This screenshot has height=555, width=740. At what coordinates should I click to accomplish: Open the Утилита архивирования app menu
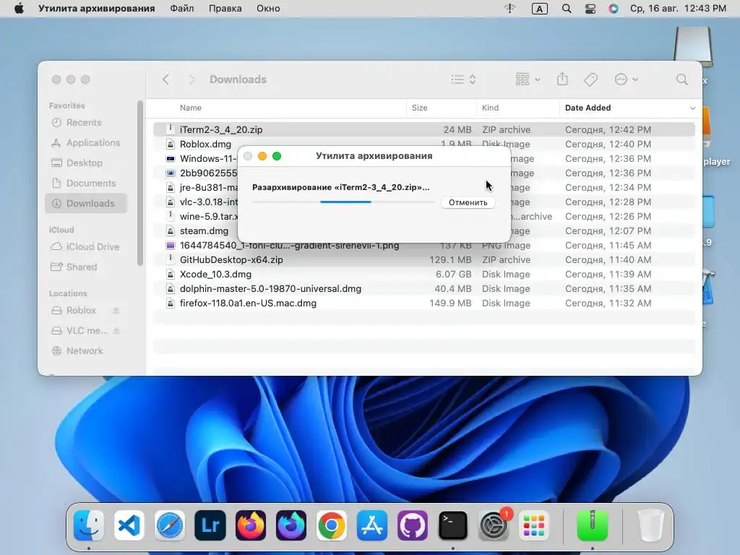(x=96, y=9)
